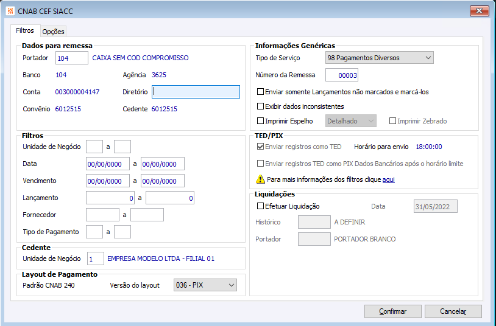This screenshot has width=496, height=326.
Task: Click the Diretório input field
Action: pyautogui.click(x=196, y=92)
